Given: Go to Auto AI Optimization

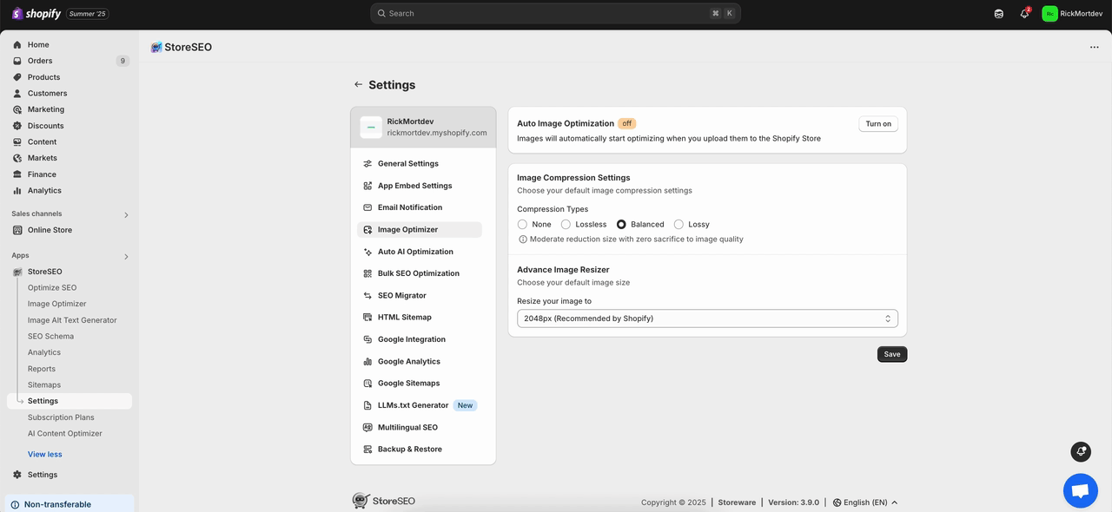Looking at the screenshot, I should 415,251.
